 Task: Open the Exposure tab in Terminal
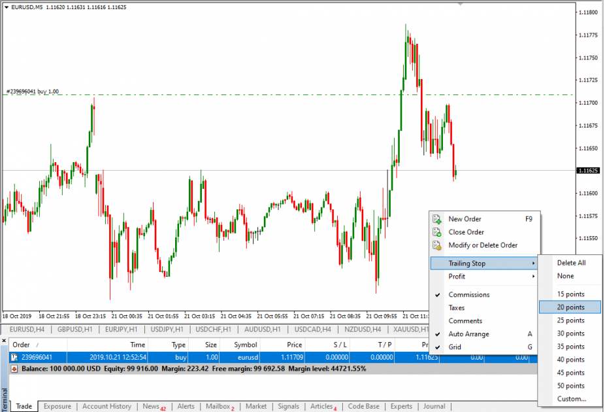coord(57,407)
